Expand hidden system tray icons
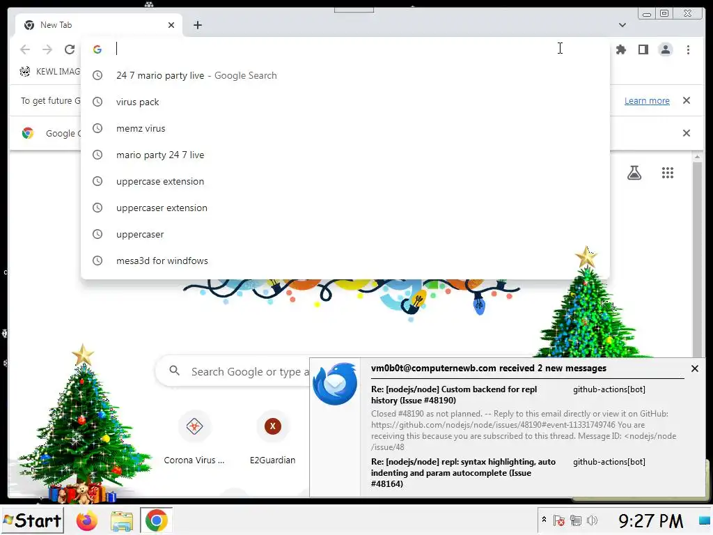 click(544, 520)
